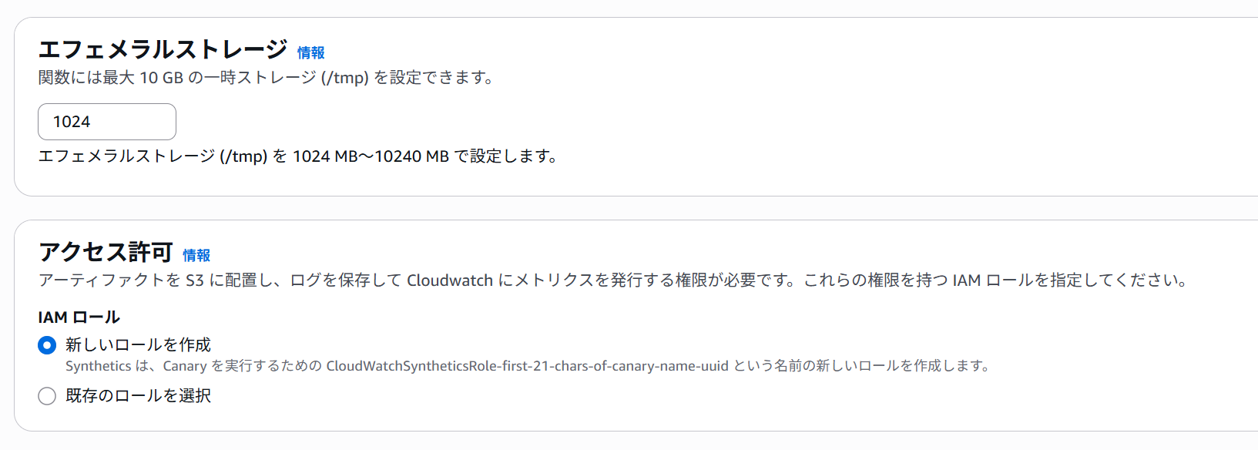Click the CloudWatchSyntheticsRole-first-21-chars-of-canary-name-uuid role name

(x=527, y=366)
